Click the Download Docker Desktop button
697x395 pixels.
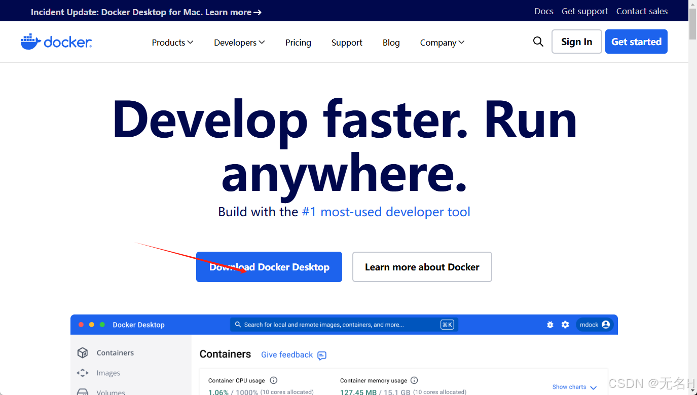269,267
